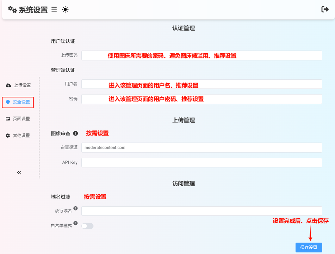Image resolution: width=335 pixels, height=254 pixels.
Task: Open the 审查渠道 moderatecontent.com dropdown
Action: tap(201, 148)
